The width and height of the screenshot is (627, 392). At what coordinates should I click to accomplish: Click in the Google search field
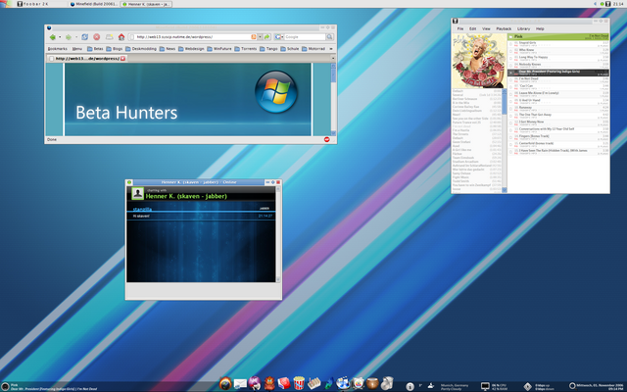(x=305, y=37)
